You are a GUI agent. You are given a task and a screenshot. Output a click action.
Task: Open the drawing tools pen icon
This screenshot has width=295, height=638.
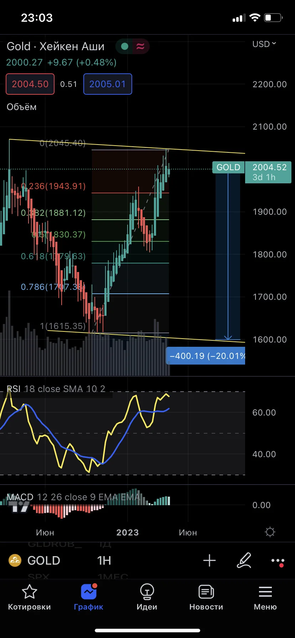(x=244, y=560)
